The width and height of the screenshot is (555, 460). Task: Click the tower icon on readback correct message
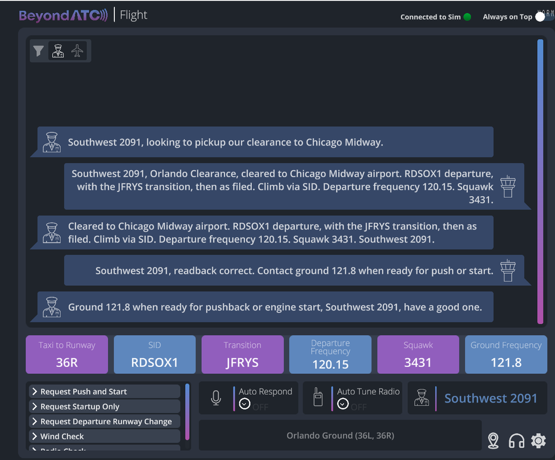pyautogui.click(x=508, y=270)
